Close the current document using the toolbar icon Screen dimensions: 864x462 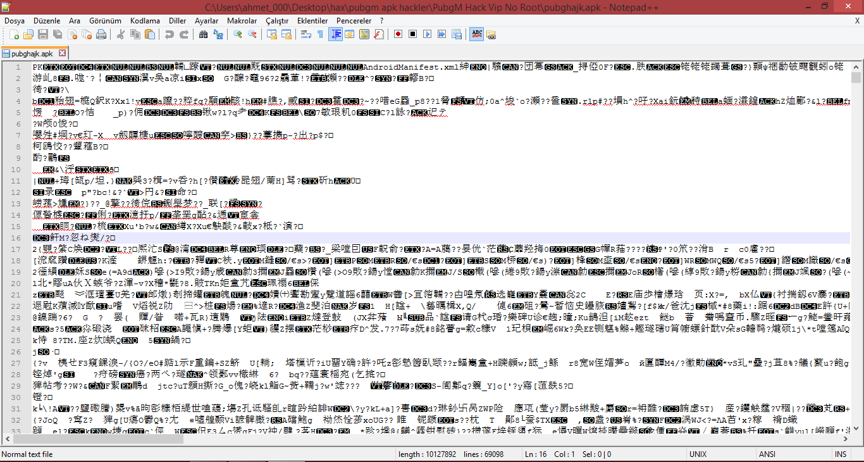click(x=71, y=34)
